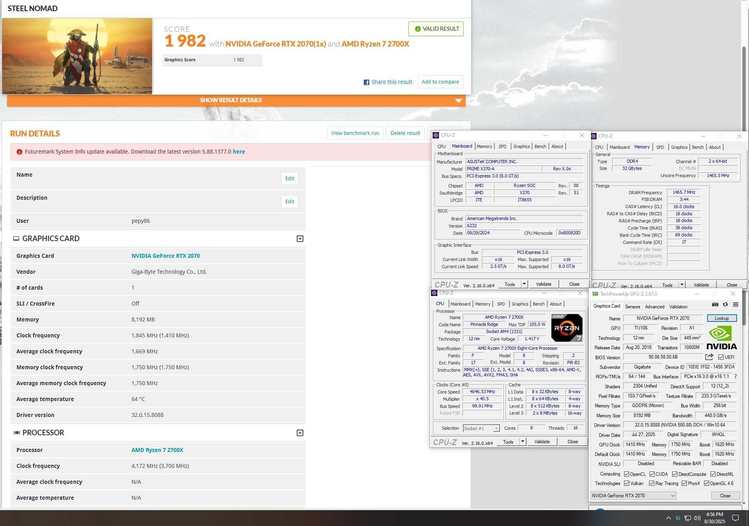Toggle the Ray Tracing checkbox

652,483
